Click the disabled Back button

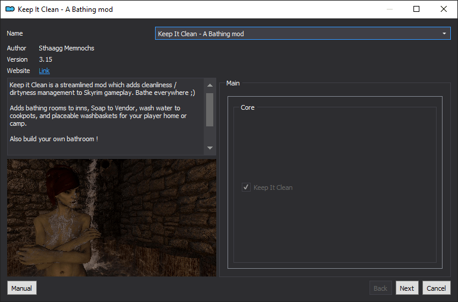[x=380, y=288]
